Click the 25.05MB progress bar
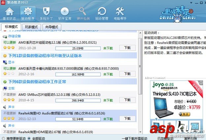 [78, 48]
